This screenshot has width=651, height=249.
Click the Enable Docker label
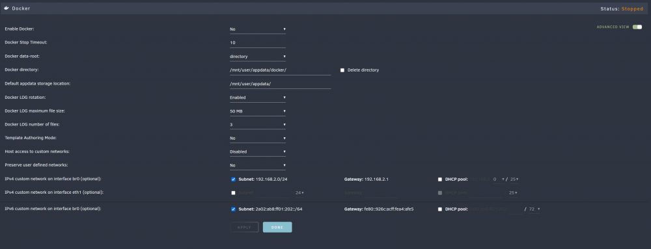point(19,29)
